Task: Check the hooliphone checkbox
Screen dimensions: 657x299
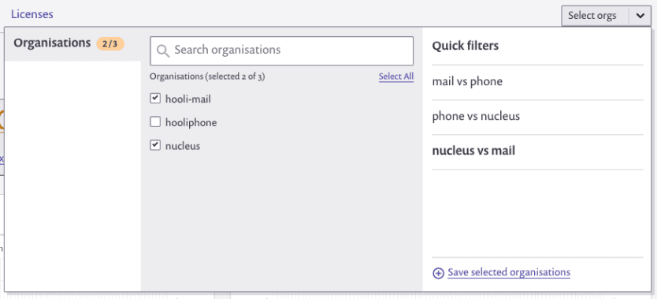Action: (155, 122)
